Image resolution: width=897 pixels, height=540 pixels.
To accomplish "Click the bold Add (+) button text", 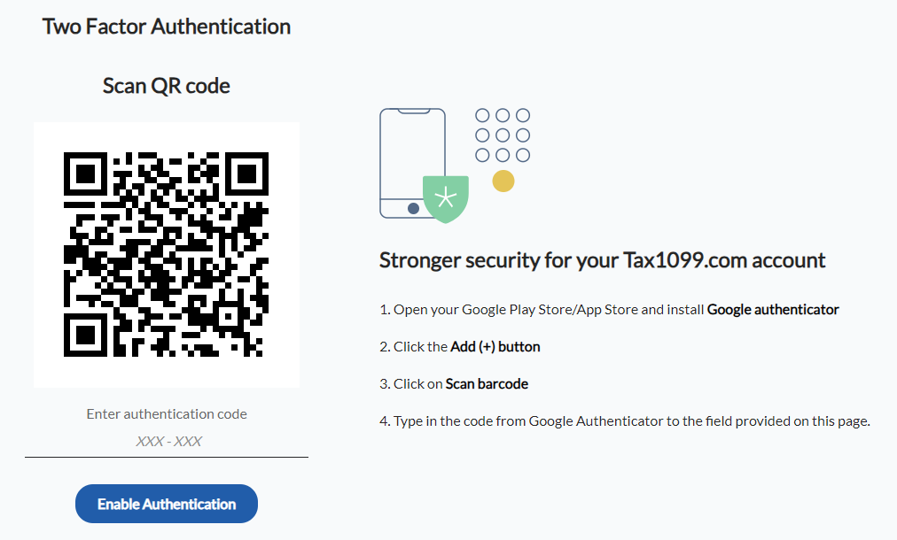I will [x=495, y=347].
